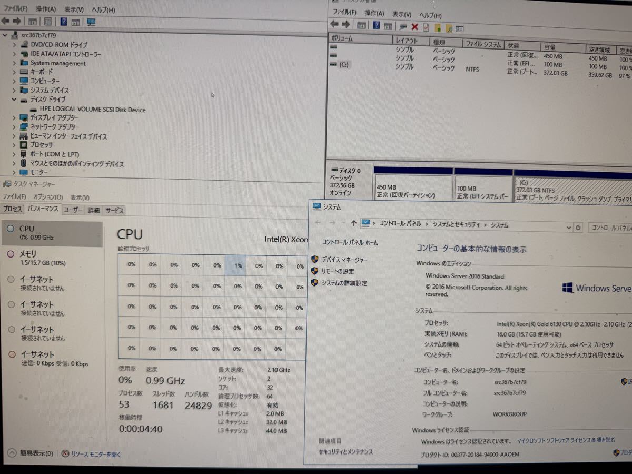Screen dimensions: 632x474
Task: Collapse the ディスク ドライブ node
Action: pos(14,99)
